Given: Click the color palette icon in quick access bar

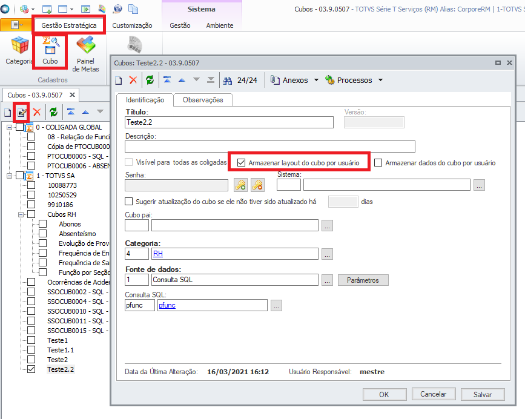Looking at the screenshot, I should (x=102, y=9).
